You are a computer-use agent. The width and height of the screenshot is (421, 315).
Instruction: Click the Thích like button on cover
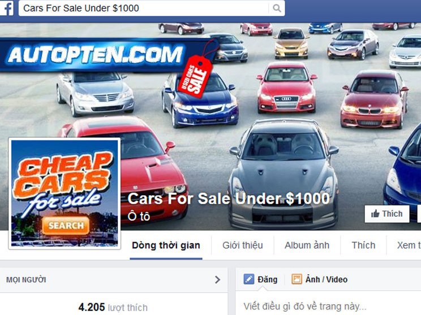click(387, 214)
